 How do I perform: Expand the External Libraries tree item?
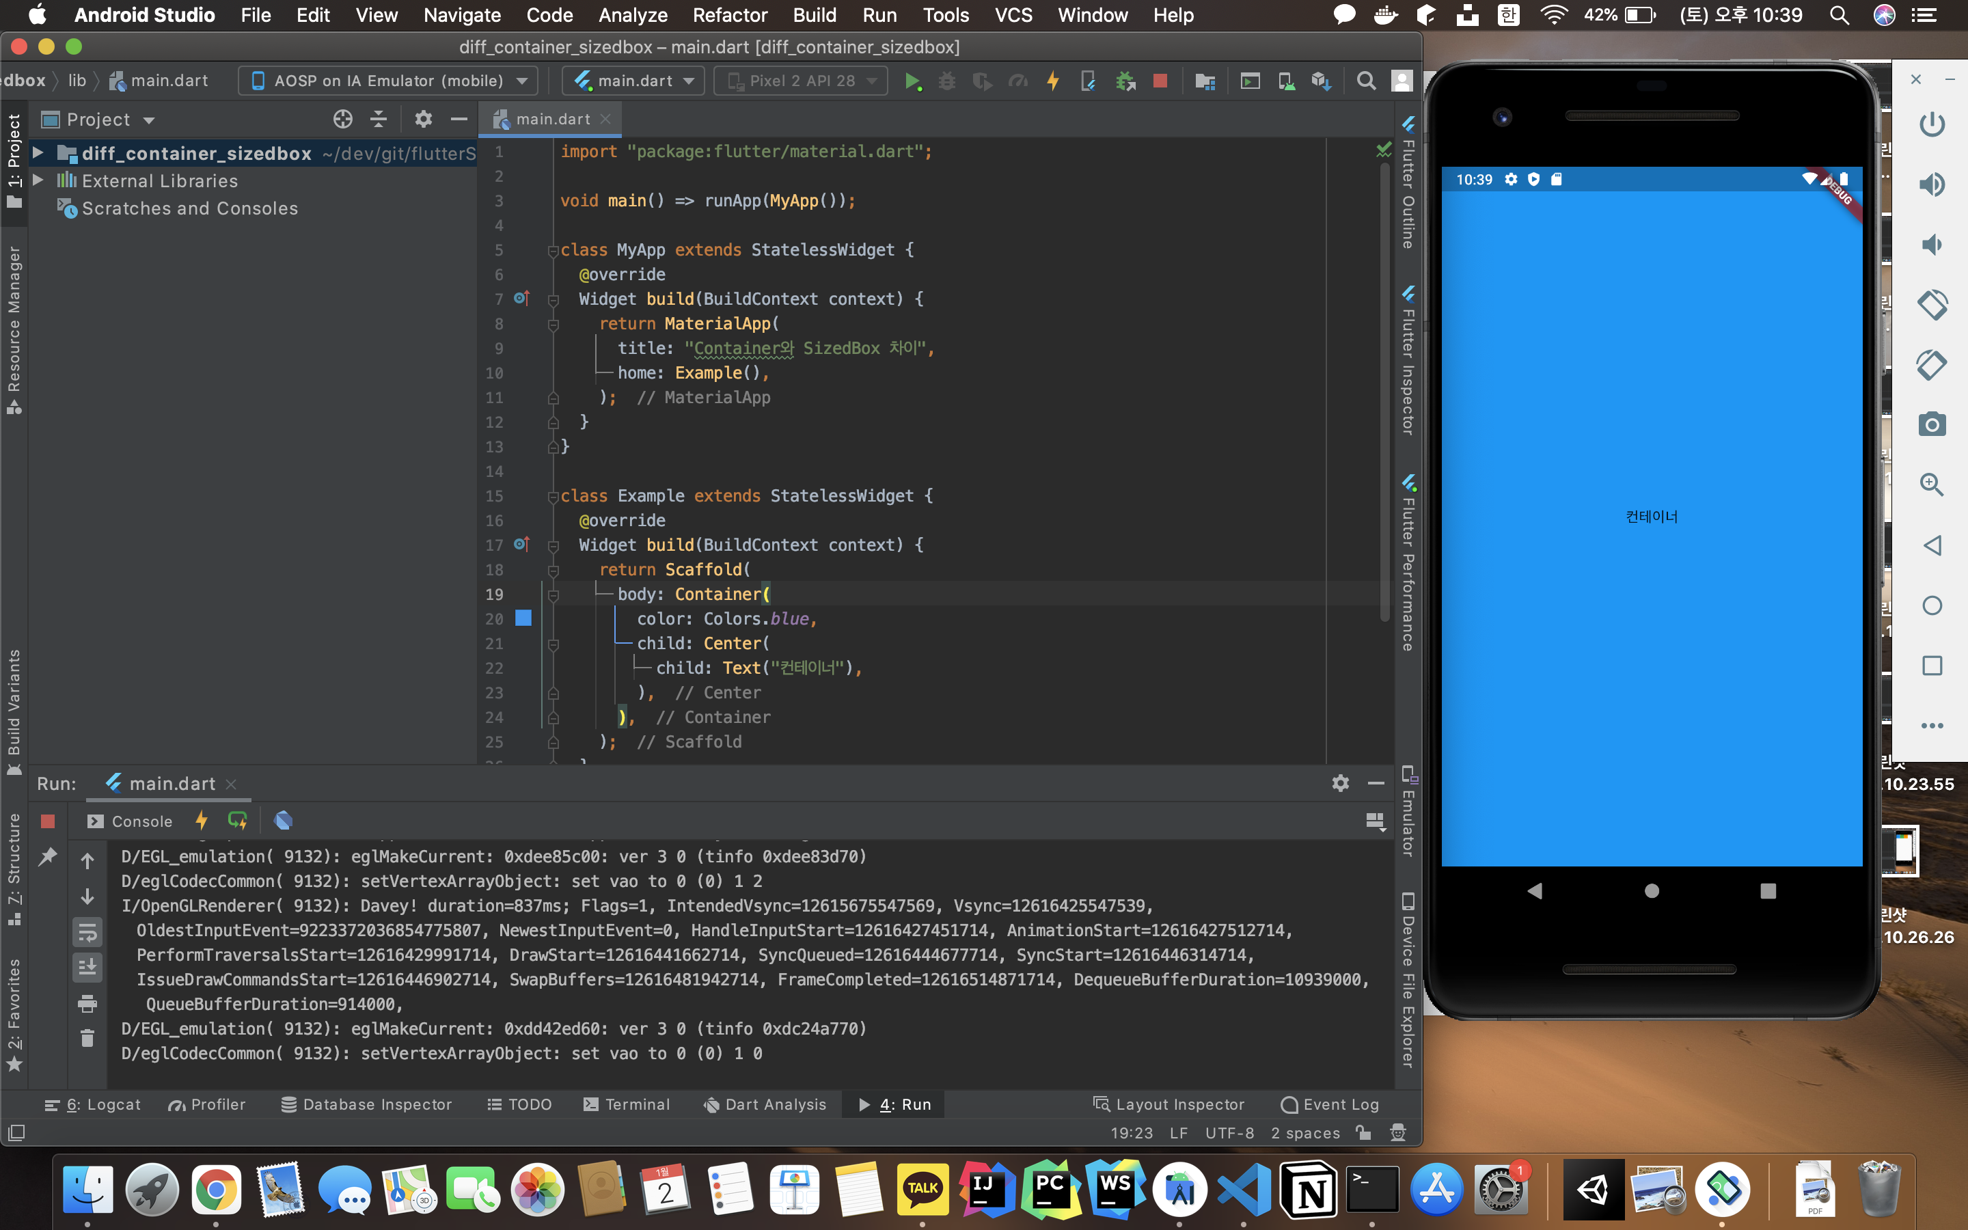(x=37, y=178)
